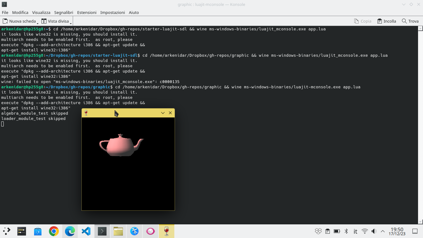Click the terminal cursor prompt block
The width and height of the screenshot is (423, 238).
click(2, 124)
